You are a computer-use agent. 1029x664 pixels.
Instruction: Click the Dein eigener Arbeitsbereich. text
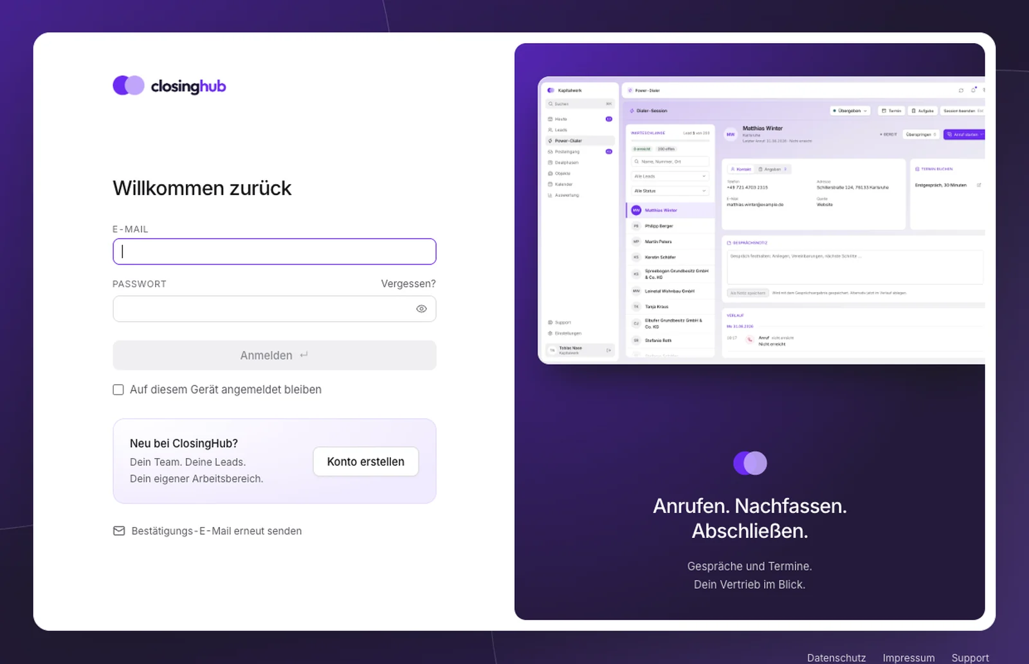click(x=197, y=479)
